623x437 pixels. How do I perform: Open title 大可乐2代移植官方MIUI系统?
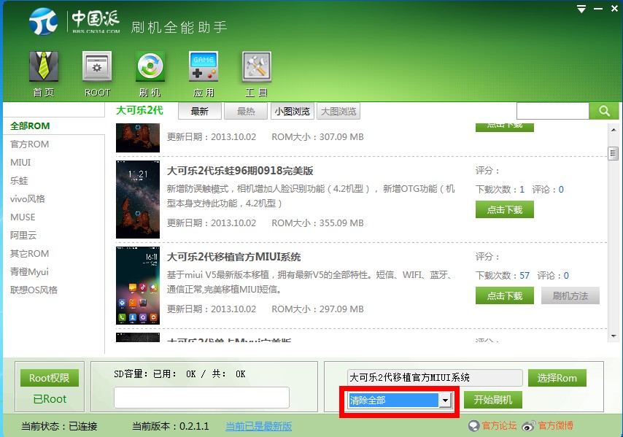click(x=233, y=257)
